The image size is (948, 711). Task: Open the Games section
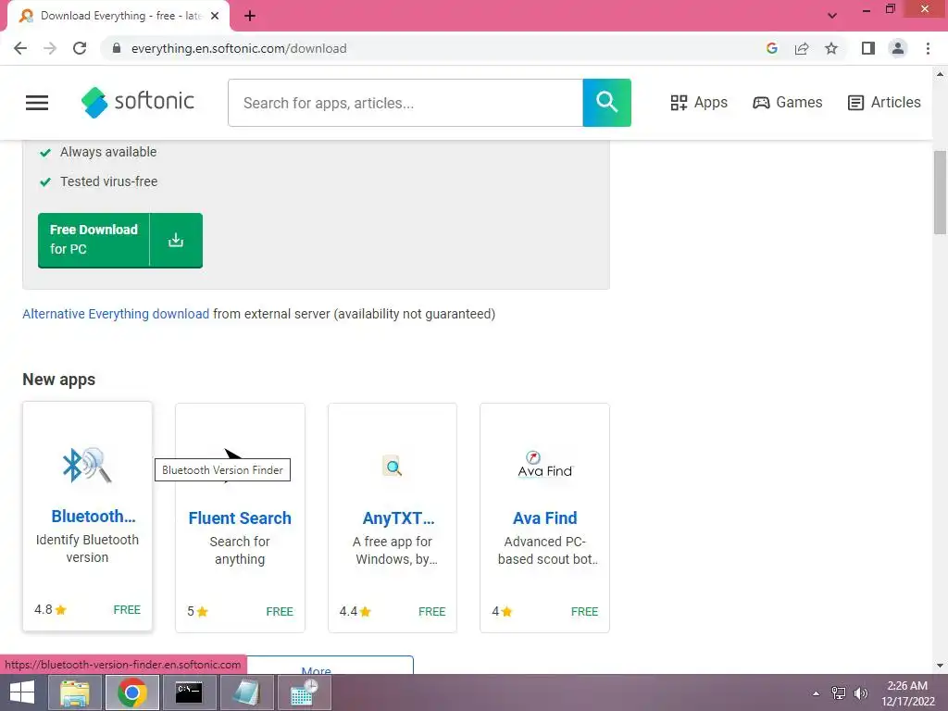(x=787, y=102)
